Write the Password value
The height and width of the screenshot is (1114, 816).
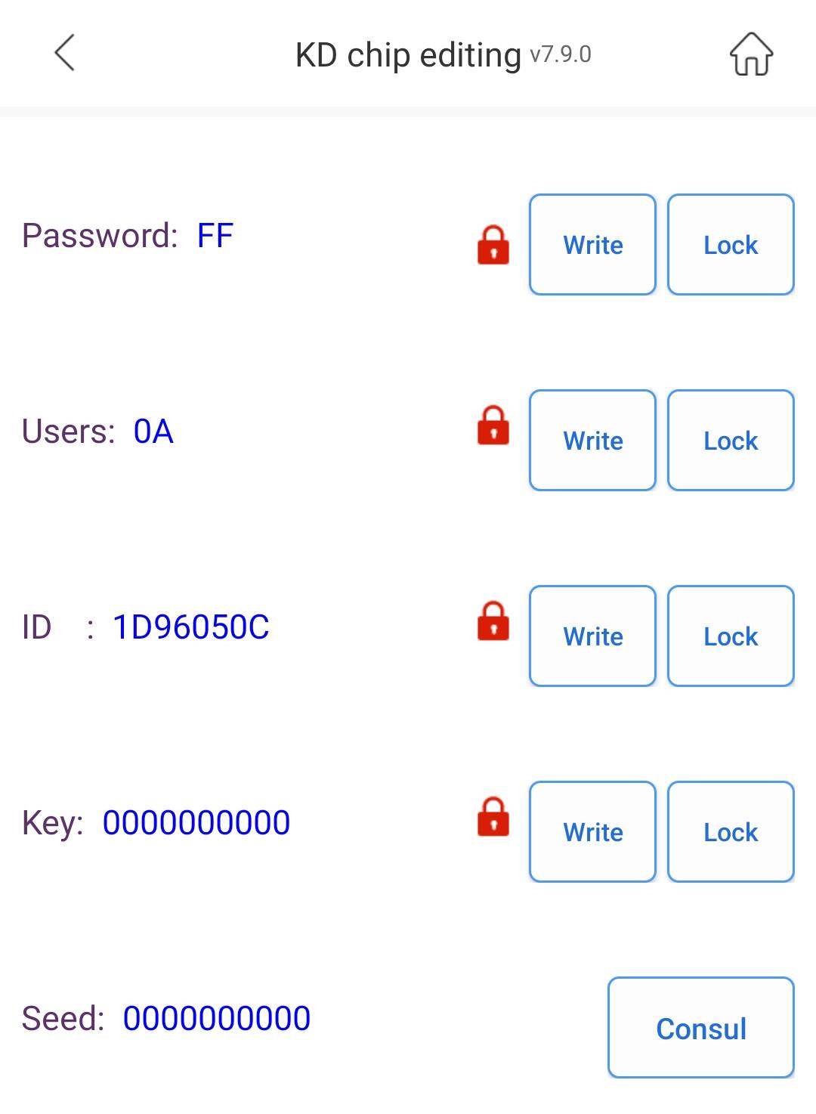coord(593,245)
